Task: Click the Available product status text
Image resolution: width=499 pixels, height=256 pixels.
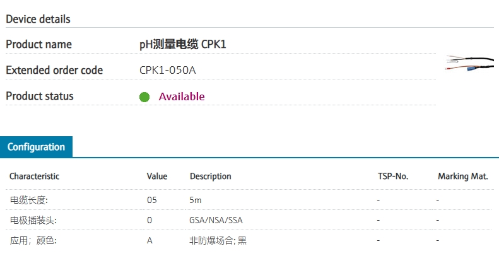Action: point(182,96)
